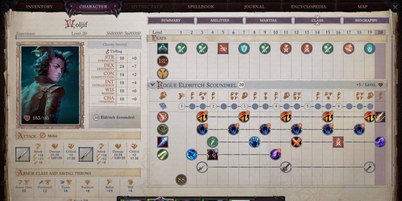Select the Class sub-tab
This screenshot has width=402, height=201.
click(x=318, y=20)
